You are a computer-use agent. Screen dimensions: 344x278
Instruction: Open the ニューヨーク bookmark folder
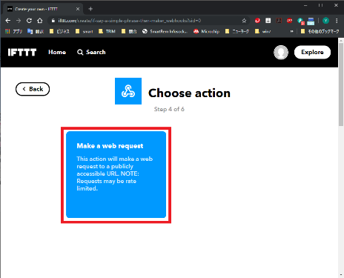click(x=237, y=31)
